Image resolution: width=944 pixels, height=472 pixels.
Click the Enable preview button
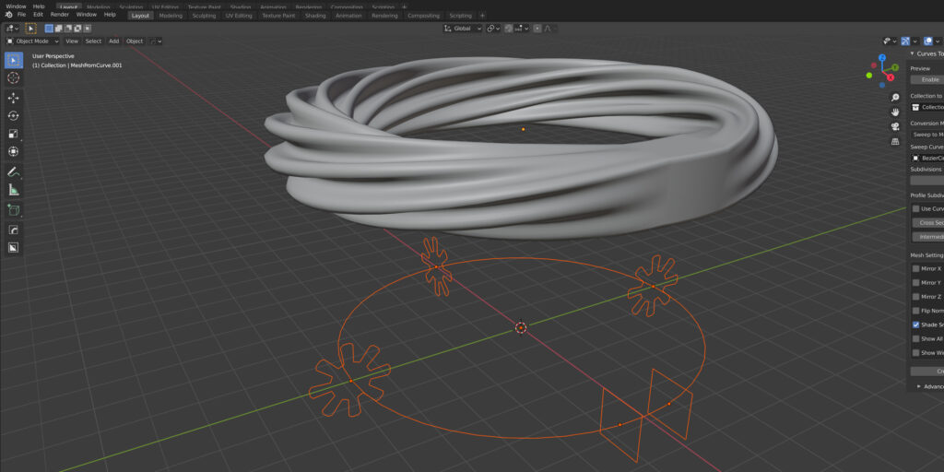tap(927, 79)
